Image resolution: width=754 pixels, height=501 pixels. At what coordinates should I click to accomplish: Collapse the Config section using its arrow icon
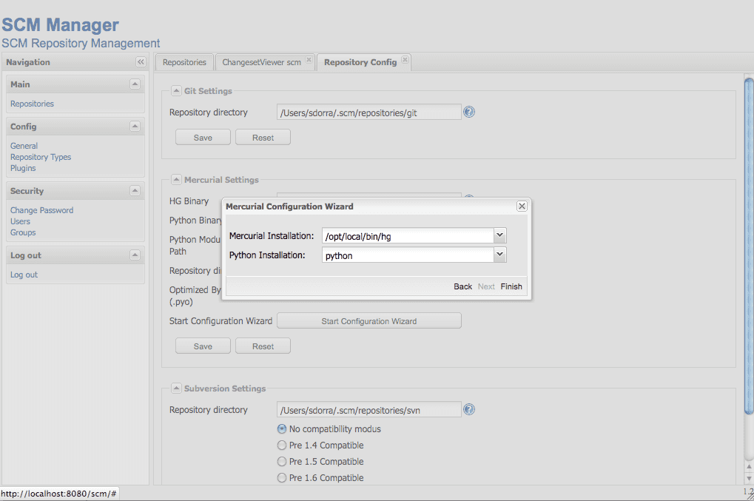tap(134, 127)
